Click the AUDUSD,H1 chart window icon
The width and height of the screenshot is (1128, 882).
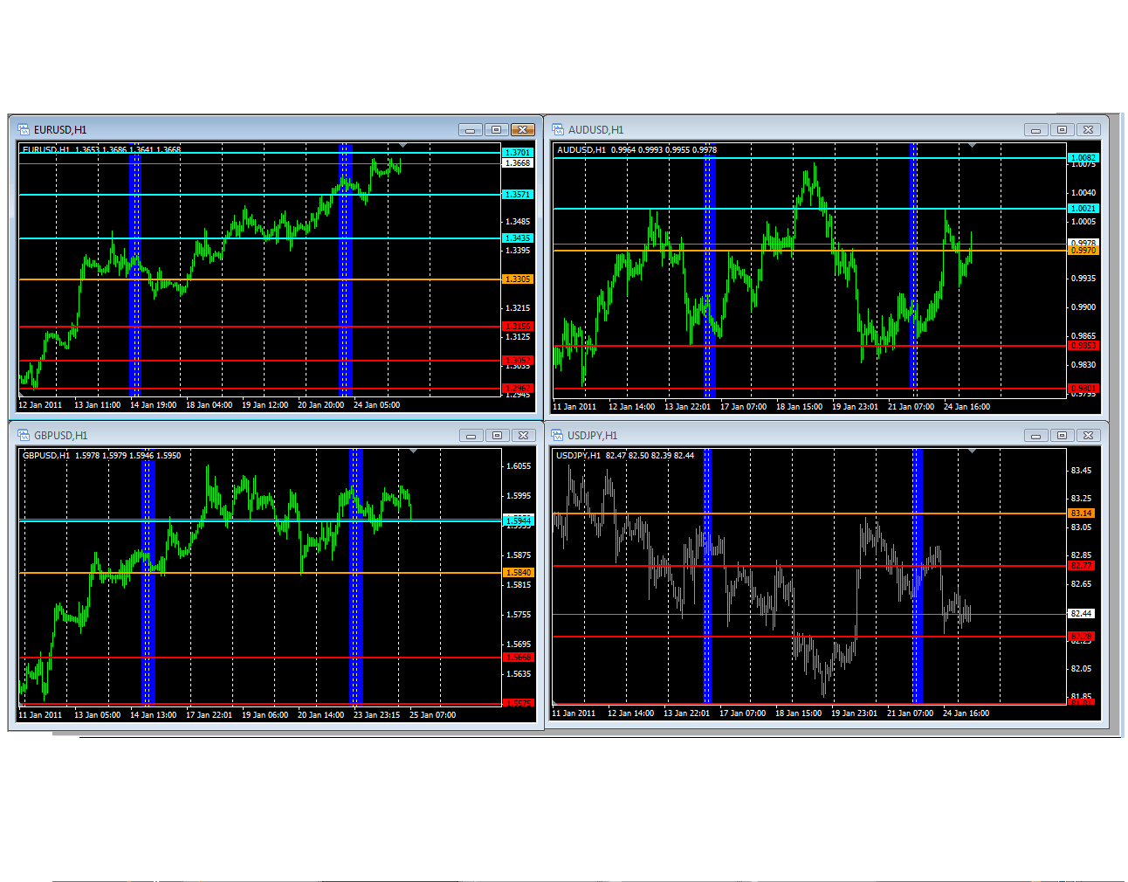[558, 129]
